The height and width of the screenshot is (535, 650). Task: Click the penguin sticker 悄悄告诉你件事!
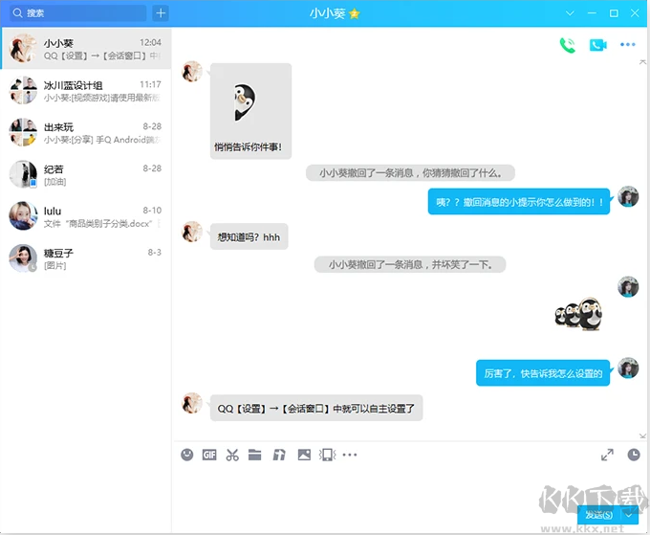coord(250,111)
